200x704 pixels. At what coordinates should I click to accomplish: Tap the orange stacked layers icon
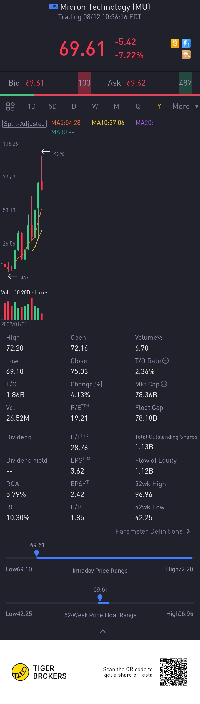point(186,54)
